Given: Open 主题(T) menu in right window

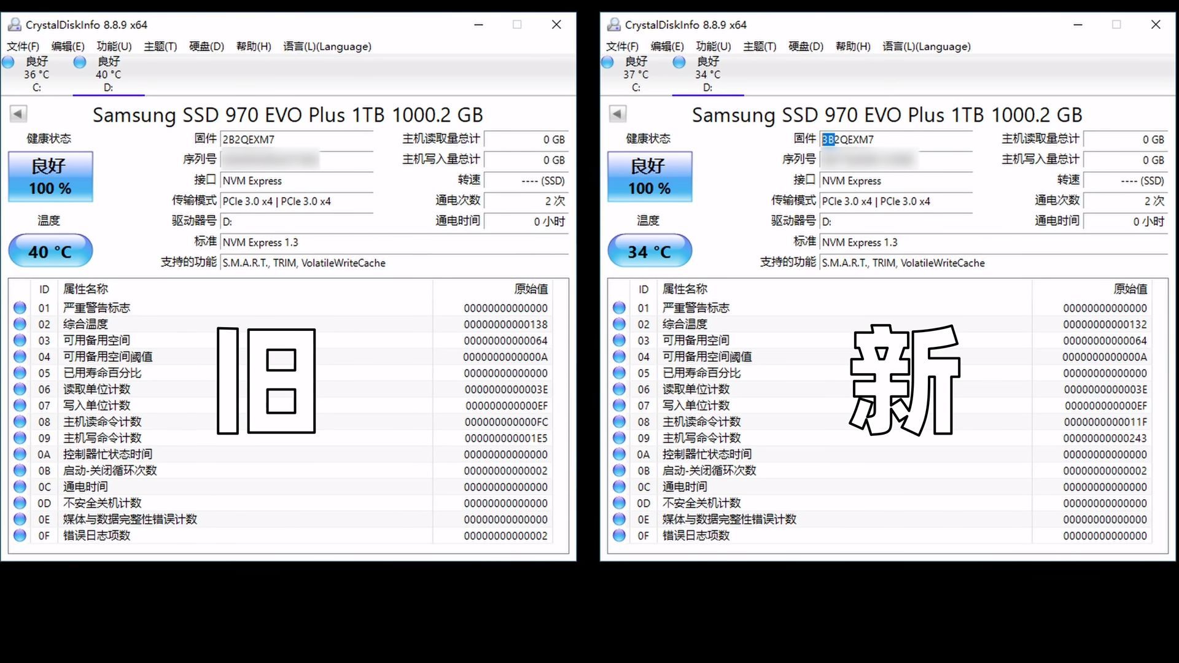Looking at the screenshot, I should coord(760,46).
